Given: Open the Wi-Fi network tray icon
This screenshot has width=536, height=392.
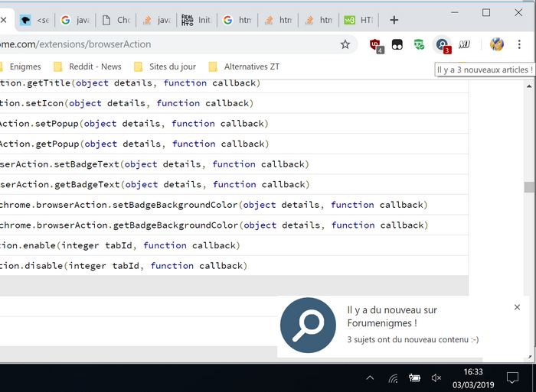Looking at the screenshot, I should (x=393, y=378).
